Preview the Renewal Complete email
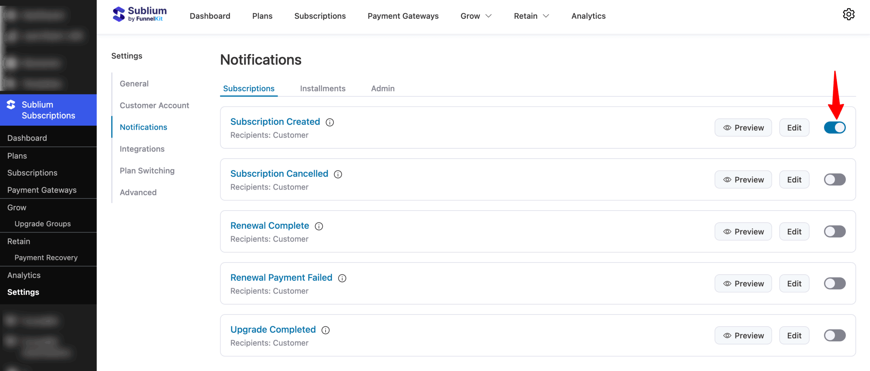 (743, 232)
